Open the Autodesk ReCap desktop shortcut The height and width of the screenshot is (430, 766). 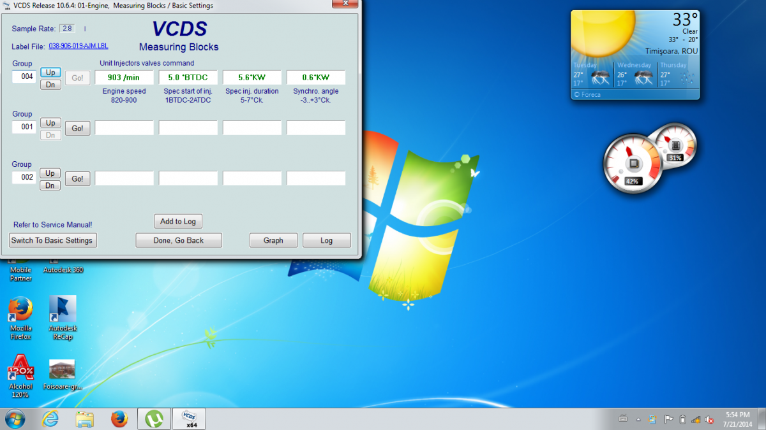[x=63, y=318]
